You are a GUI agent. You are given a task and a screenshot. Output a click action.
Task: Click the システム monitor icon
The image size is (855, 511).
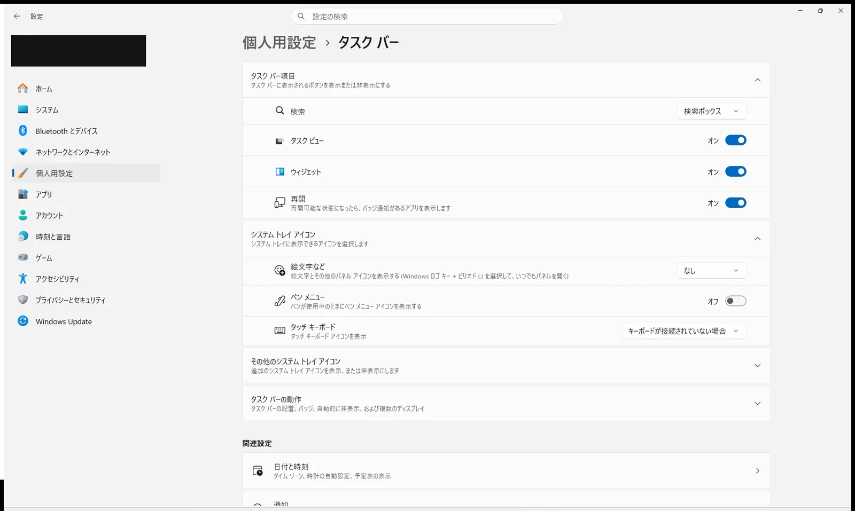pyautogui.click(x=22, y=109)
